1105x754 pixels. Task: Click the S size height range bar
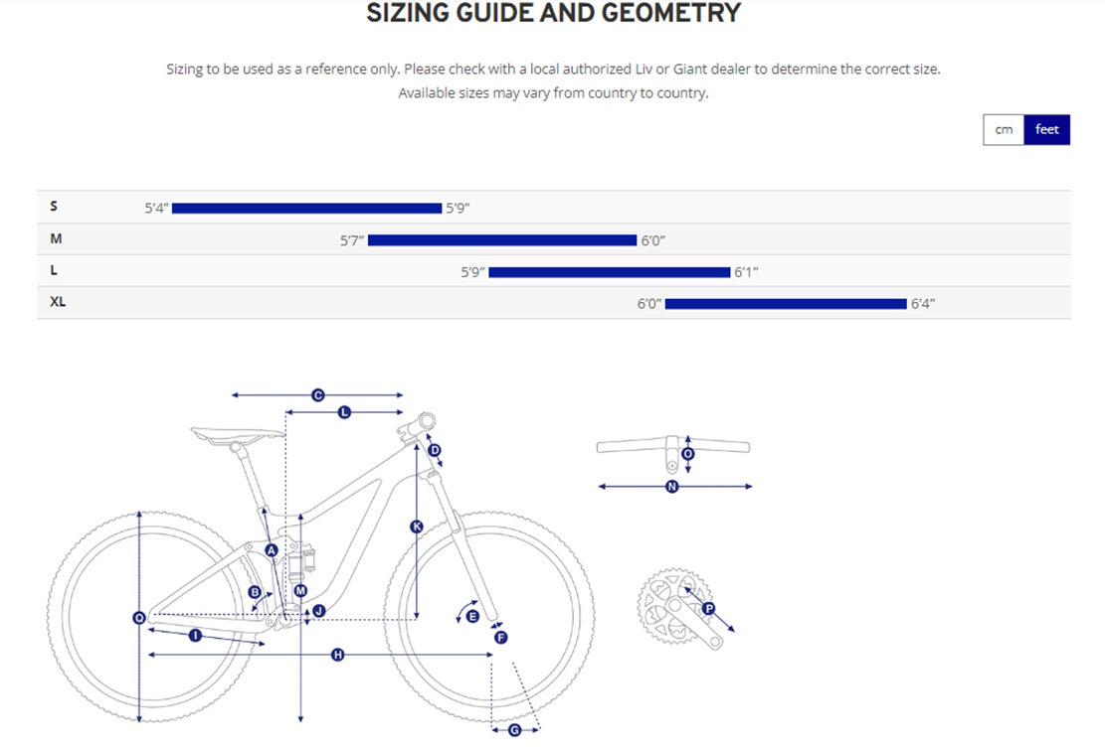coord(306,208)
